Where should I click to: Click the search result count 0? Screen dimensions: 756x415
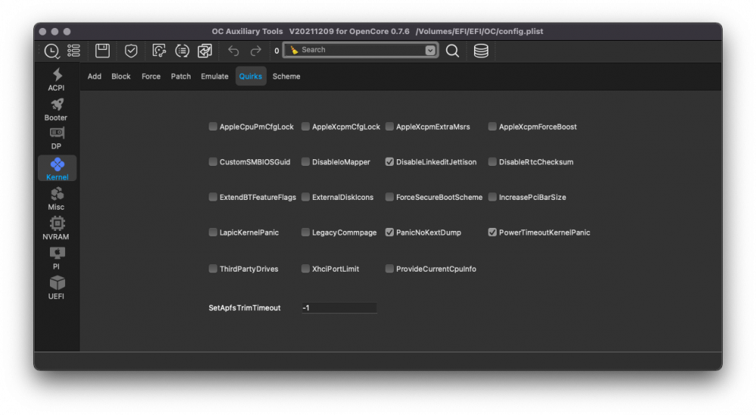(x=276, y=51)
